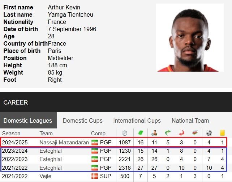The image size is (232, 182).
Task: Click the PGP competition in 2022/2023 row
Action: click(106, 159)
